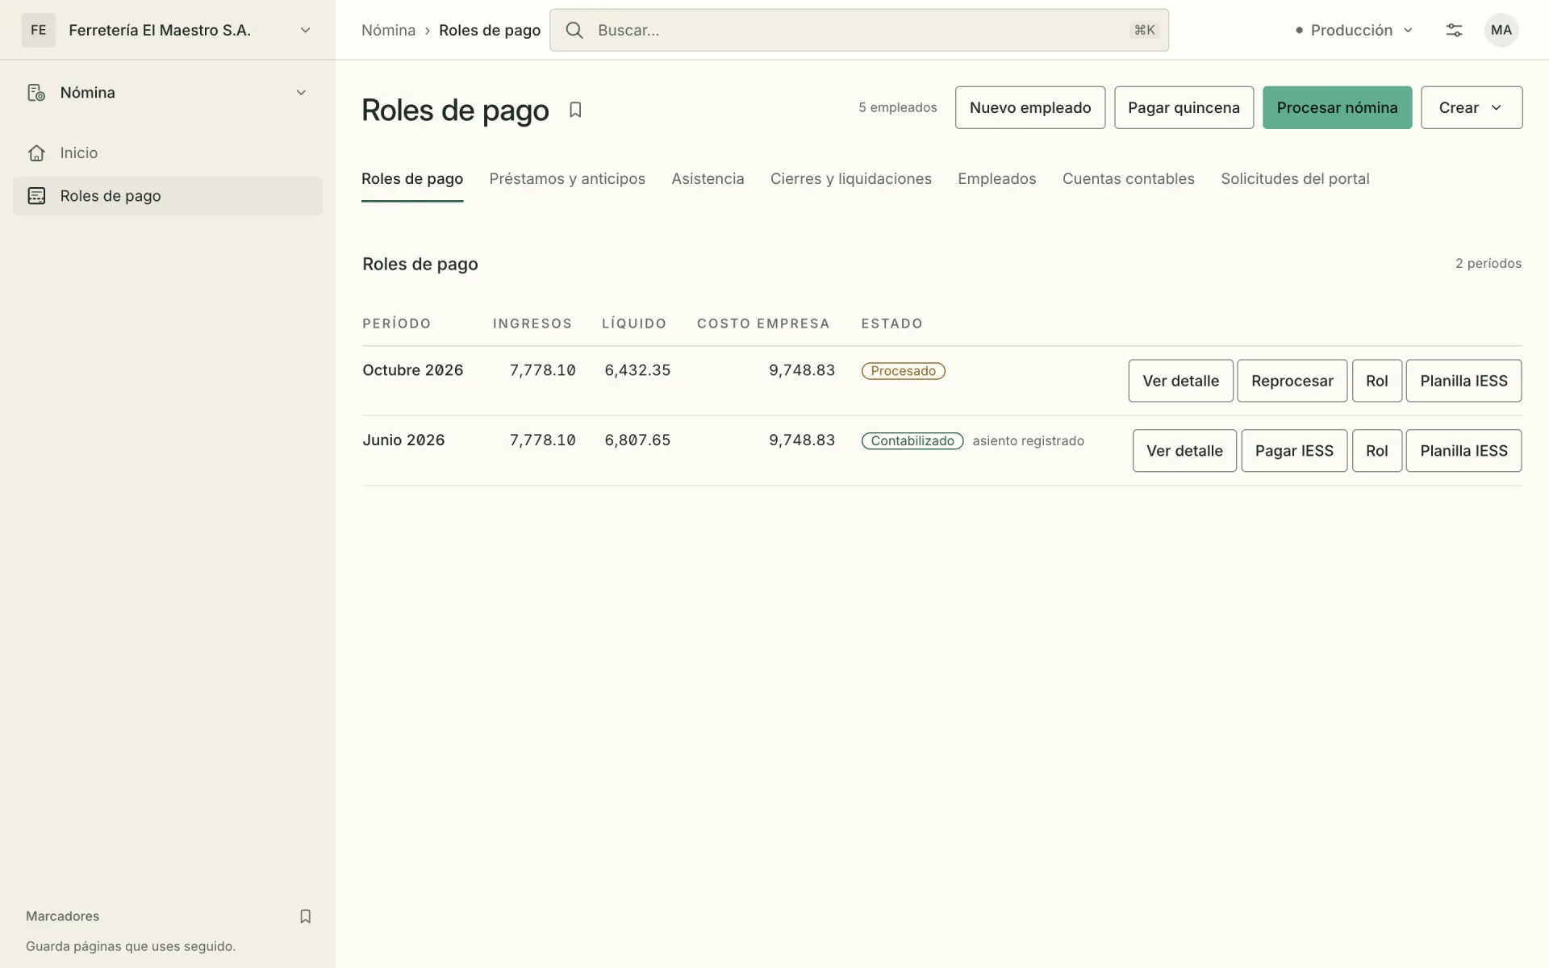Image resolution: width=1549 pixels, height=968 pixels.
Task: Switch to the Préstamos y anticipos tab
Action: tap(567, 179)
